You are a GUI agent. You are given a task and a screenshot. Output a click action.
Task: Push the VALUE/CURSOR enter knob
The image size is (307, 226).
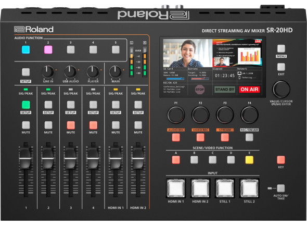pyautogui.click(x=281, y=89)
